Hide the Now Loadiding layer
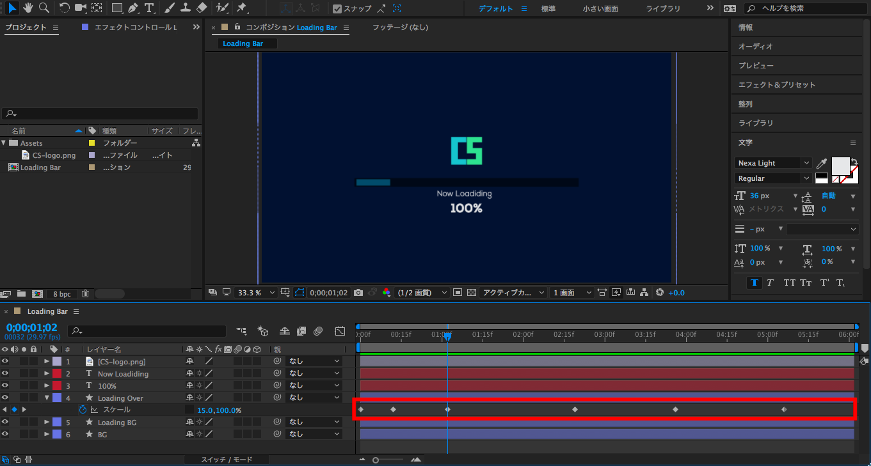The height and width of the screenshot is (466, 871). (x=5, y=374)
